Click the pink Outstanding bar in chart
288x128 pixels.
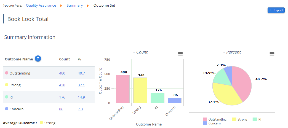123,89
